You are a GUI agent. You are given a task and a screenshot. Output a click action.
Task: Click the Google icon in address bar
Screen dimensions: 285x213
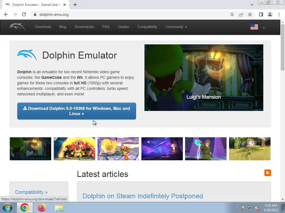coord(232,14)
